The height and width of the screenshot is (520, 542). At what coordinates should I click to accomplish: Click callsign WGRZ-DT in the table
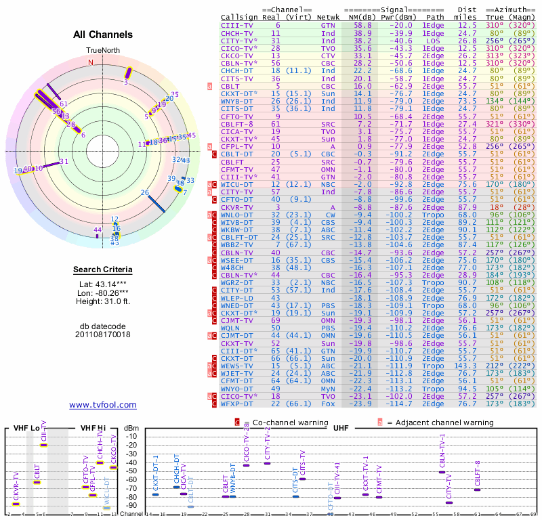[x=236, y=282]
